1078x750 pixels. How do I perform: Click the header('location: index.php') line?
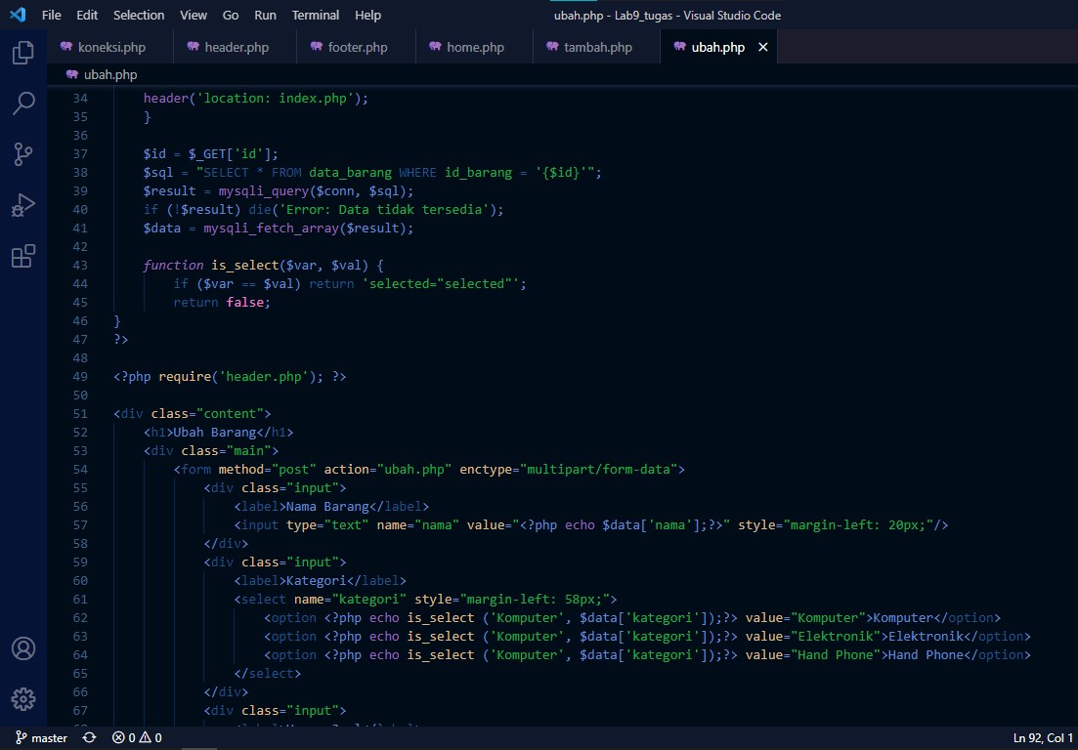click(256, 99)
